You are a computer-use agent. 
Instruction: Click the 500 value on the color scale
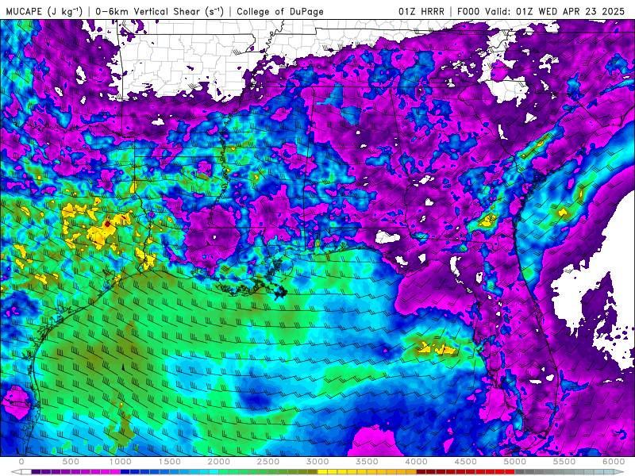click(x=71, y=462)
